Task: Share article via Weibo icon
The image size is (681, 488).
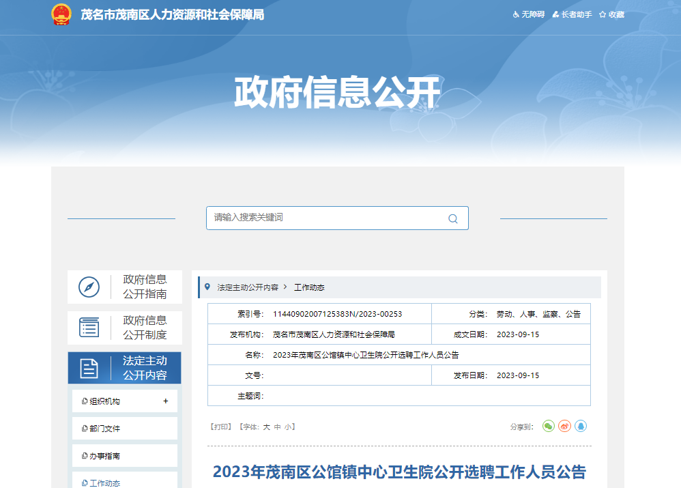Action: pyautogui.click(x=564, y=426)
